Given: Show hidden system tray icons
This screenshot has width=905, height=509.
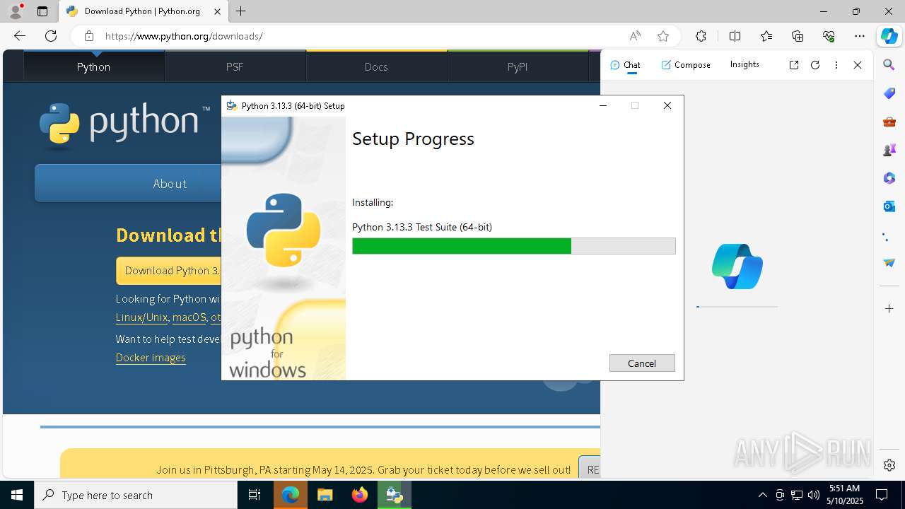Looking at the screenshot, I should (762, 495).
